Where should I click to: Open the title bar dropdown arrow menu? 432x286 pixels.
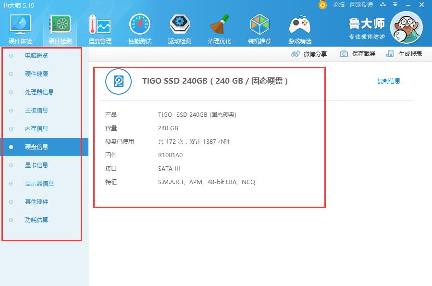coord(395,5)
